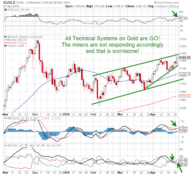Click the Close 1168.10 header value
The height and width of the screenshot is (175, 191).
(136, 6)
